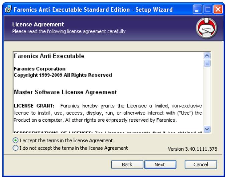The height and width of the screenshot is (177, 226).
Task: Click the "Version 3.40.1111.378" text
Action: (193, 149)
